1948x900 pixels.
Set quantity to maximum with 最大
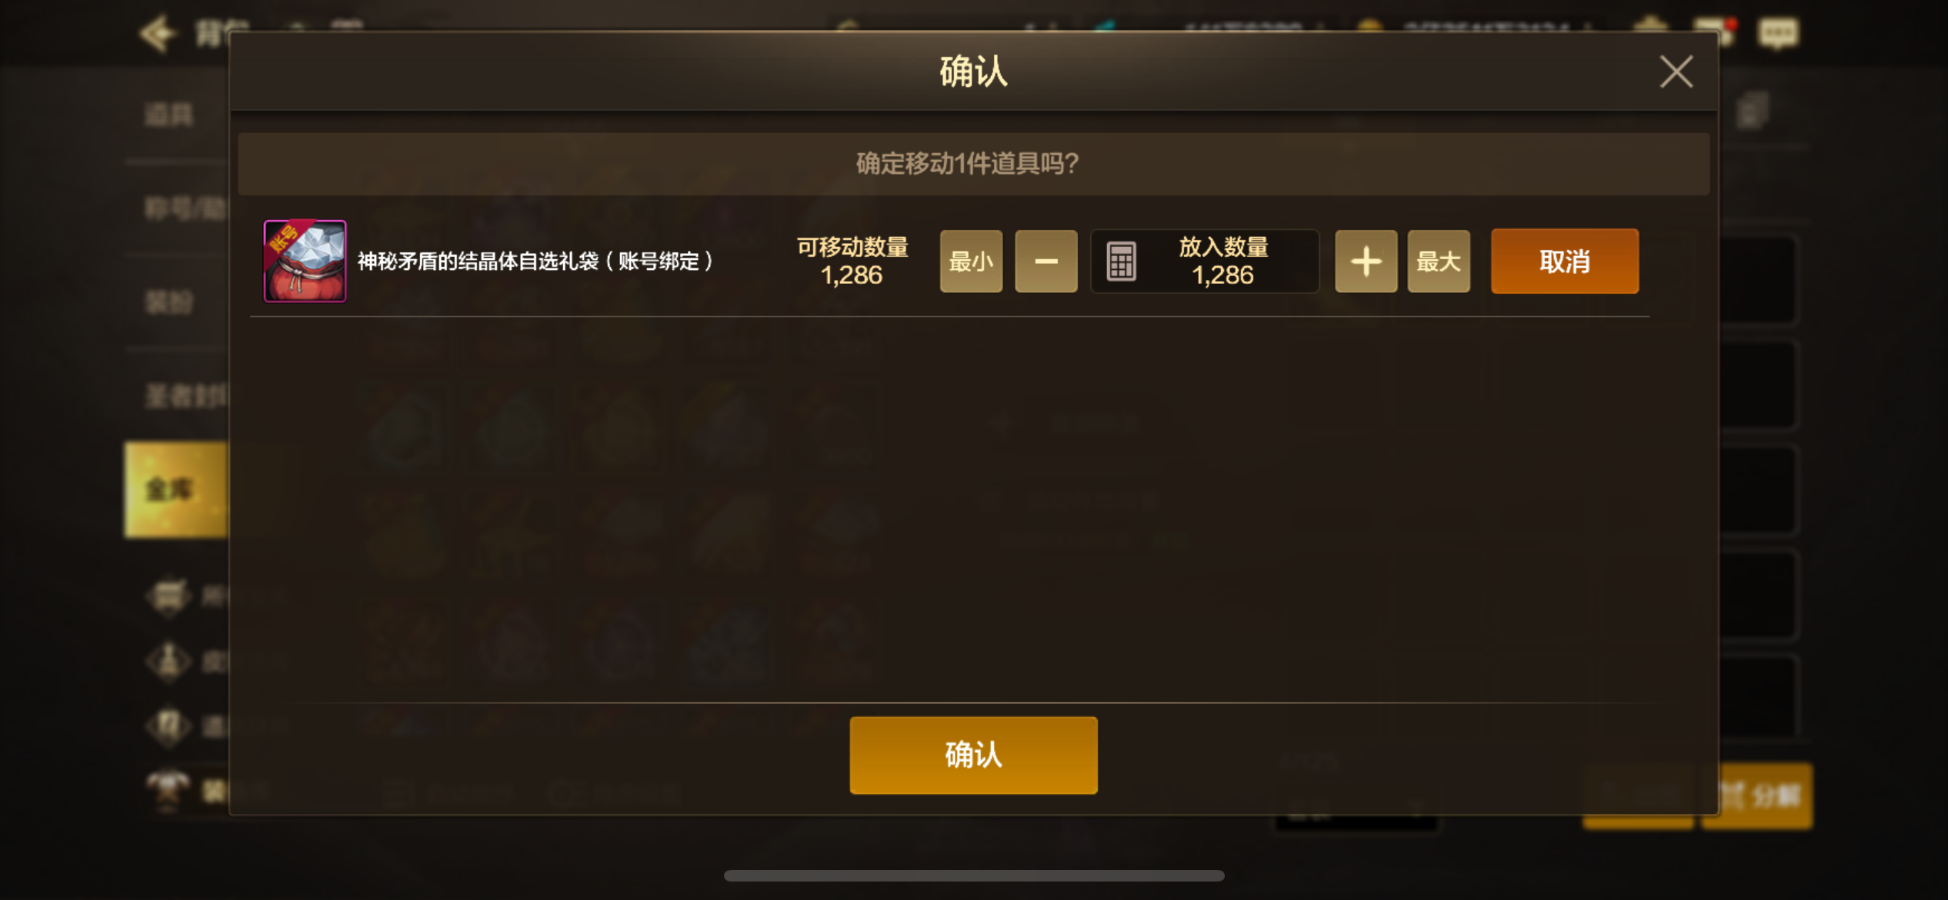(x=1439, y=262)
